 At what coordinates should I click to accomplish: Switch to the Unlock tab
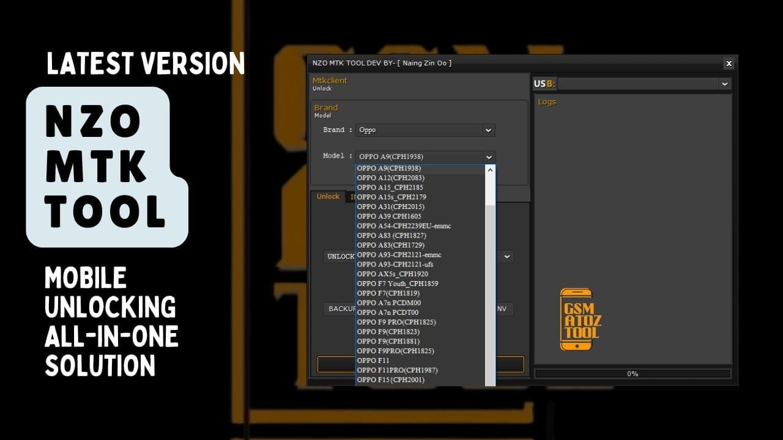click(328, 196)
